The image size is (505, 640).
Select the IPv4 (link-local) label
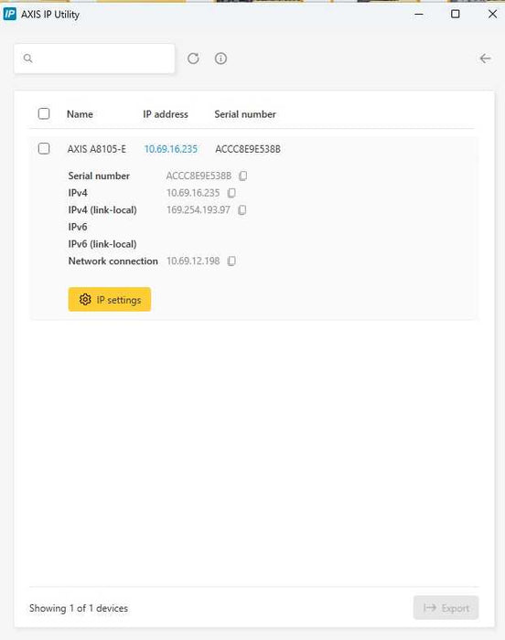click(102, 210)
